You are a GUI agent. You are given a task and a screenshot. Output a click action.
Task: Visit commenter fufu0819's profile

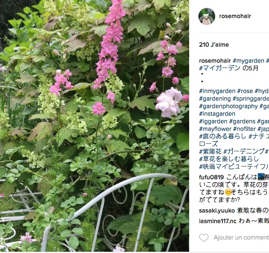coord(211,177)
